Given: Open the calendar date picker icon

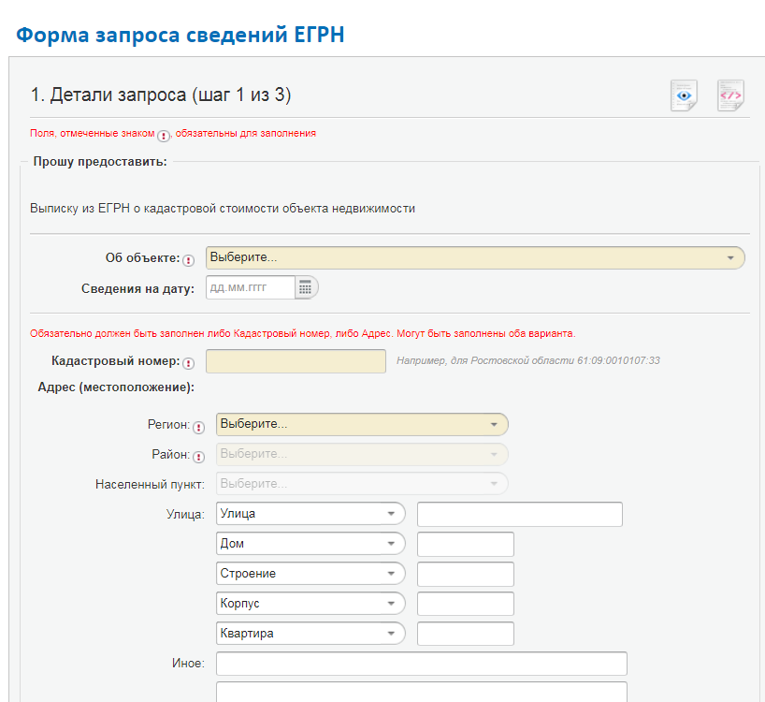Looking at the screenshot, I should point(305,288).
